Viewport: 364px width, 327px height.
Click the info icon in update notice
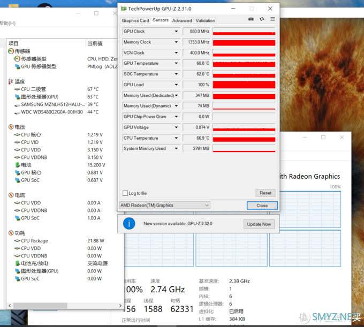point(129,224)
